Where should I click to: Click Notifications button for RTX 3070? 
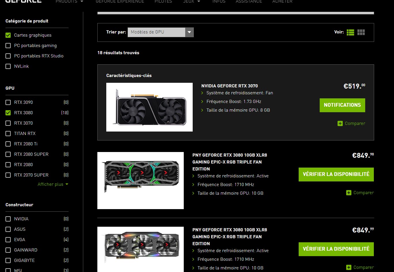[342, 105]
